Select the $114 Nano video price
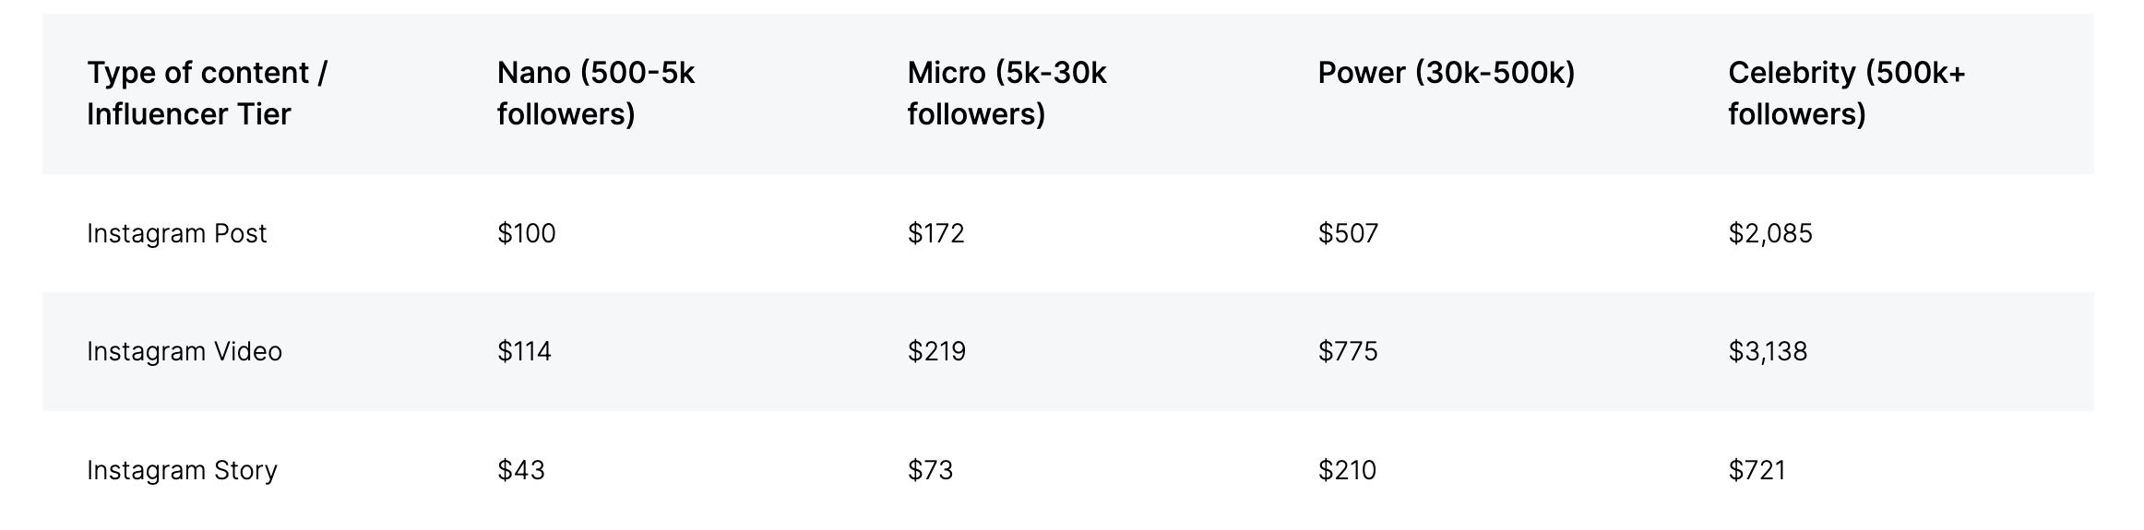This screenshot has height=530, width=2144. (x=524, y=351)
